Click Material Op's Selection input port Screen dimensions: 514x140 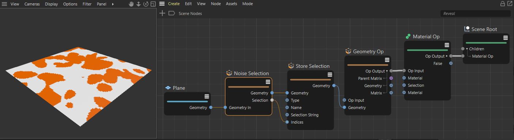[x=404, y=85]
